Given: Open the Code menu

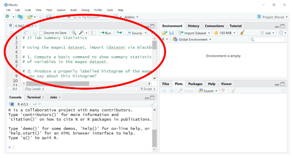Looking at the screenshot, I should [28, 10].
